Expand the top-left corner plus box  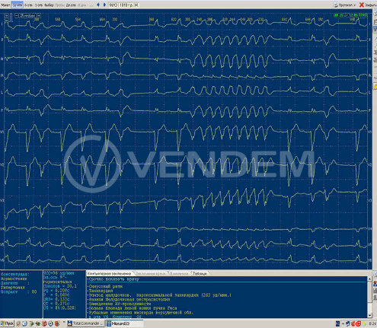pos(7,15)
